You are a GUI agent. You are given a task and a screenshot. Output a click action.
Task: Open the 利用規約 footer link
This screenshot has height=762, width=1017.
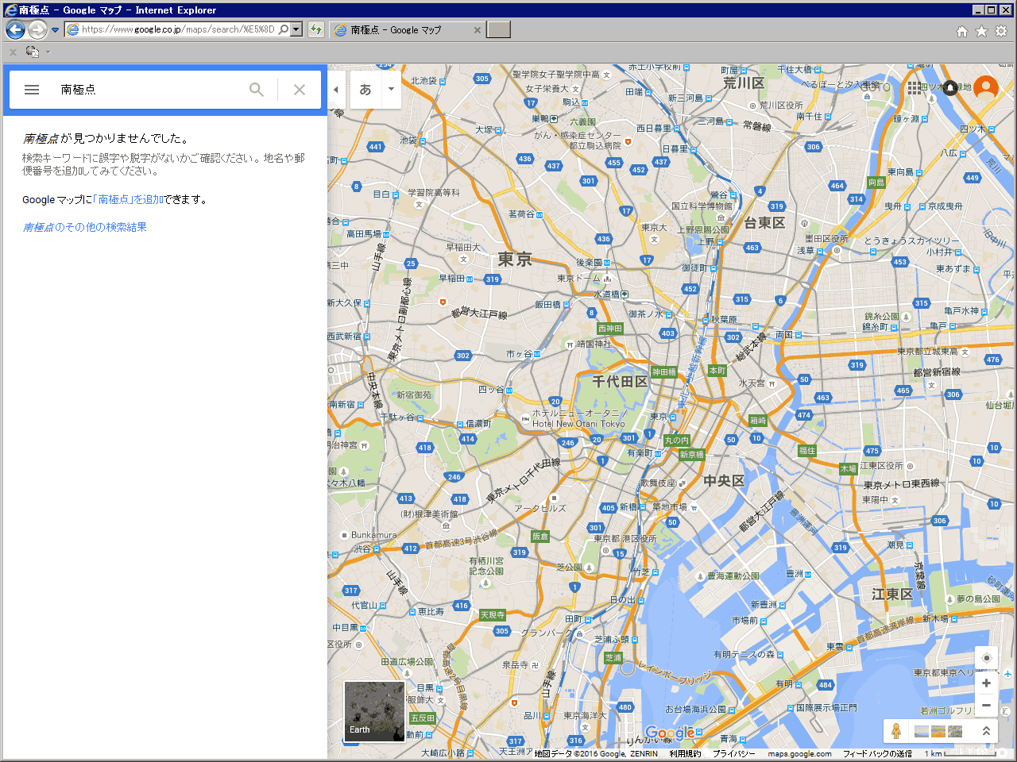pyautogui.click(x=685, y=754)
